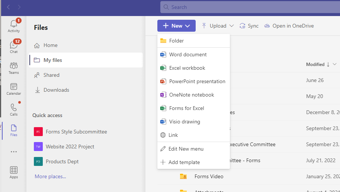The height and width of the screenshot is (192, 340).
Task: Click the OneNote icon in New menu
Action: click(x=163, y=95)
